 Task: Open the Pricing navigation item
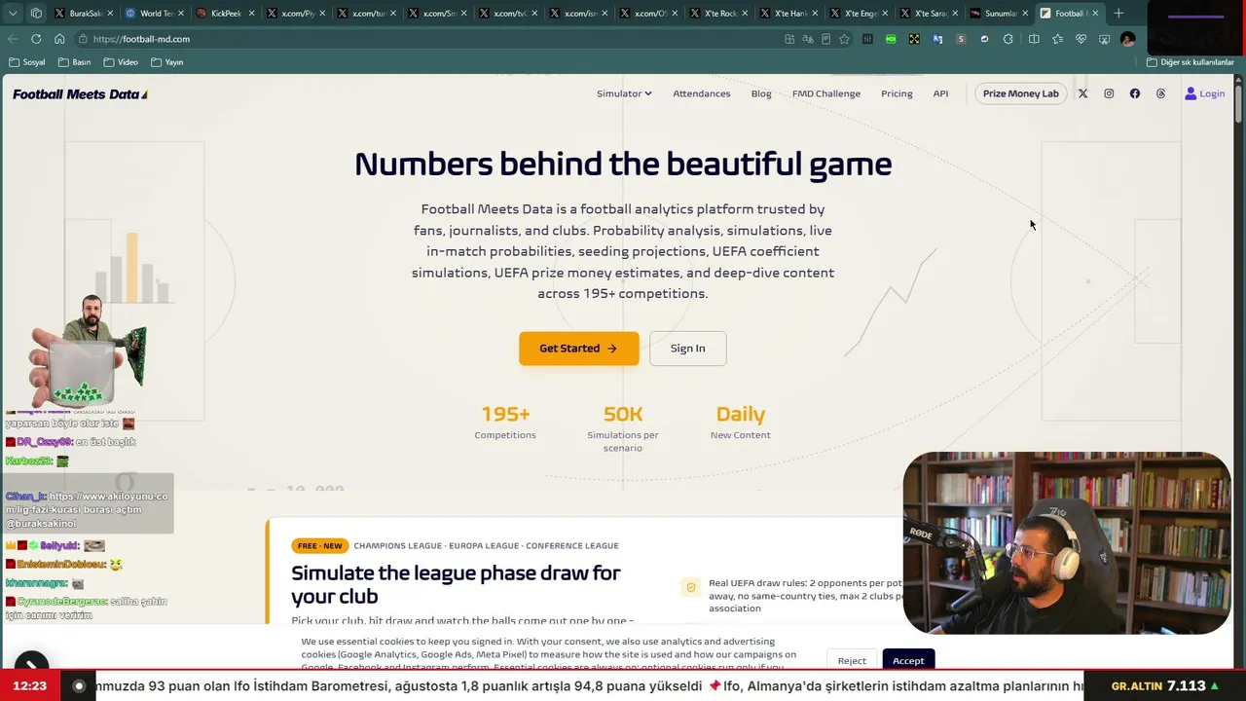tap(897, 93)
